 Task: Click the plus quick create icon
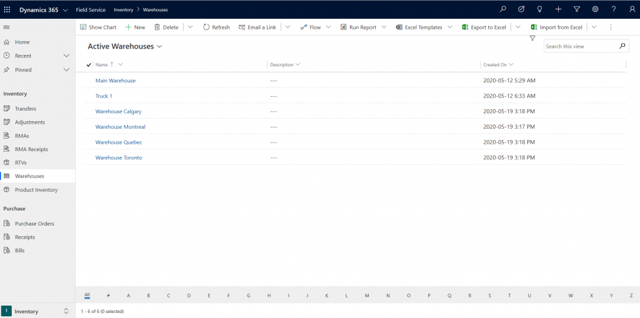coord(558,9)
